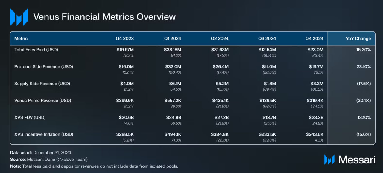Click the "Q2 2024" column header
The height and width of the screenshot is (173, 383).
point(220,38)
